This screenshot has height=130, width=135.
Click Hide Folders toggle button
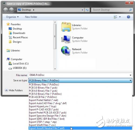point(14,90)
